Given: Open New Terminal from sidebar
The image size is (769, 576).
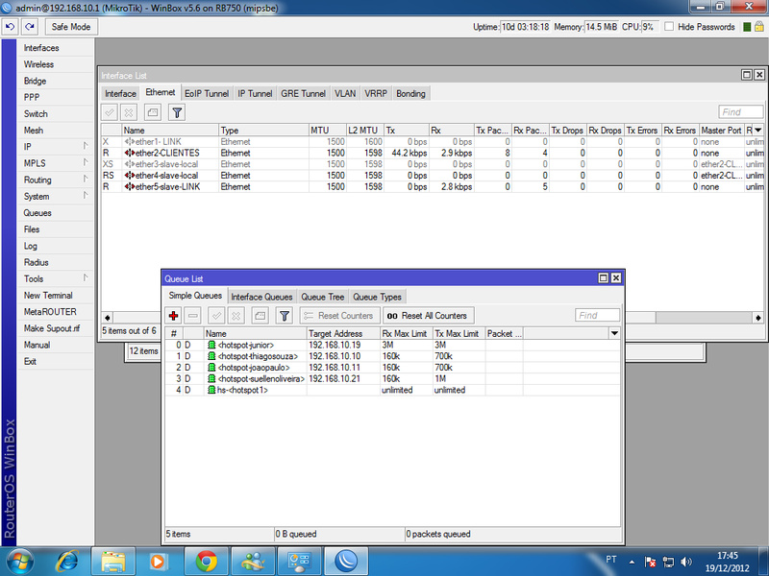Looking at the screenshot, I should [55, 296].
